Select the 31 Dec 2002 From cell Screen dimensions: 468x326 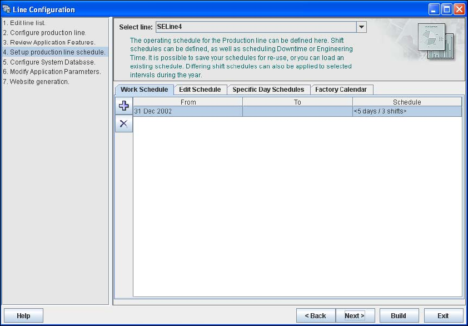tap(188, 111)
